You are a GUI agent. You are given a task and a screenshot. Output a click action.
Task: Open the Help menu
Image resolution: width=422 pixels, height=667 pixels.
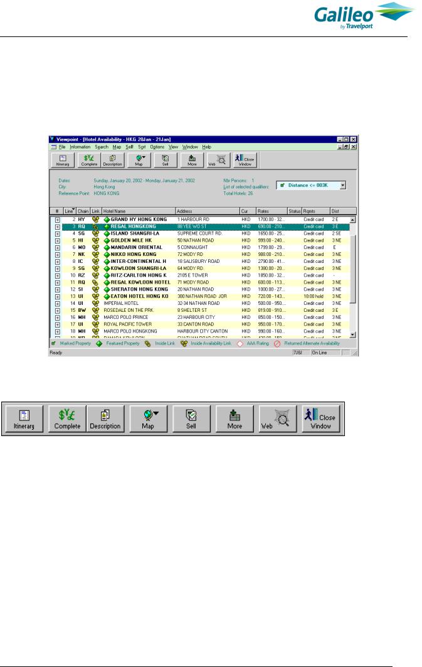click(x=206, y=147)
